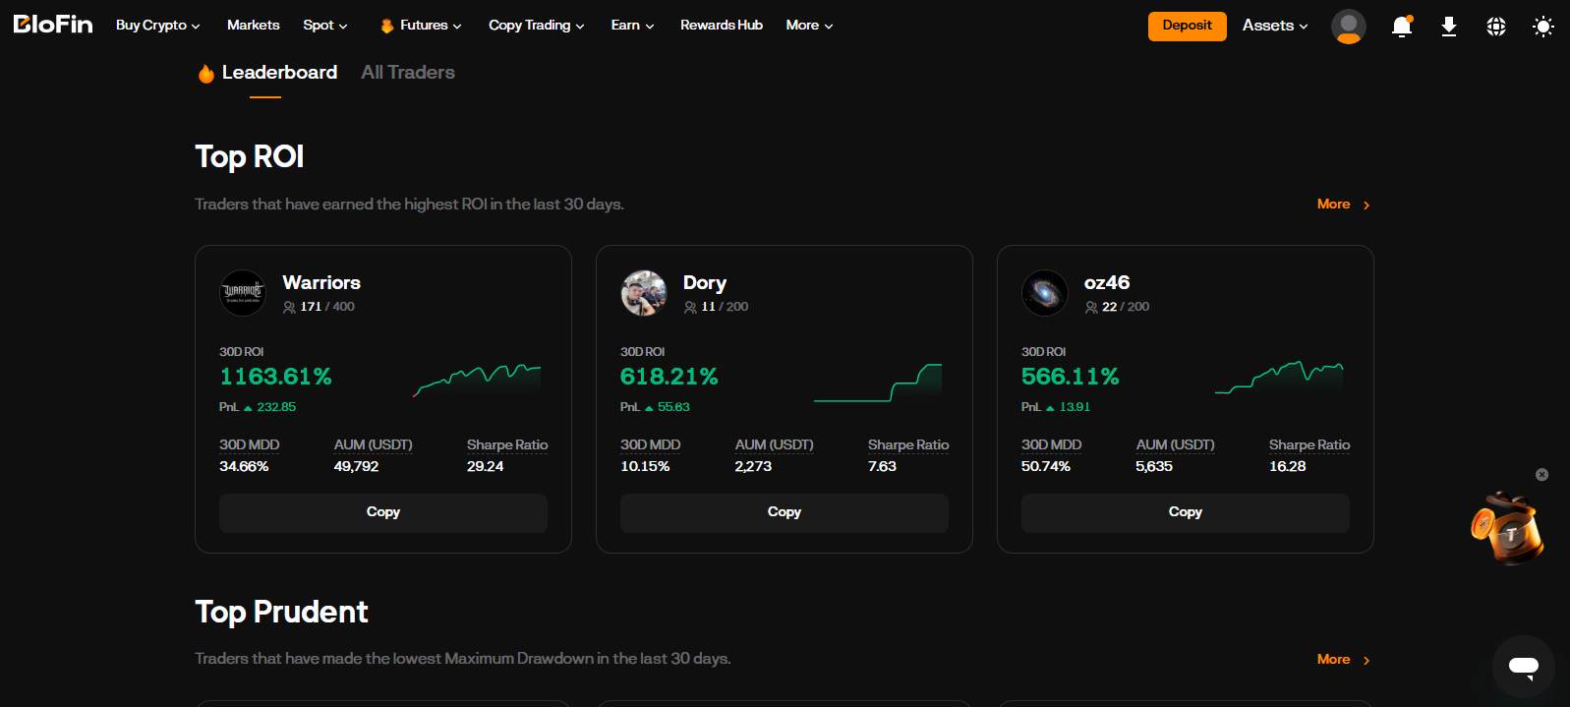Click the AUM (USDT) label on Dory card
The height and width of the screenshot is (707, 1570).
click(775, 445)
